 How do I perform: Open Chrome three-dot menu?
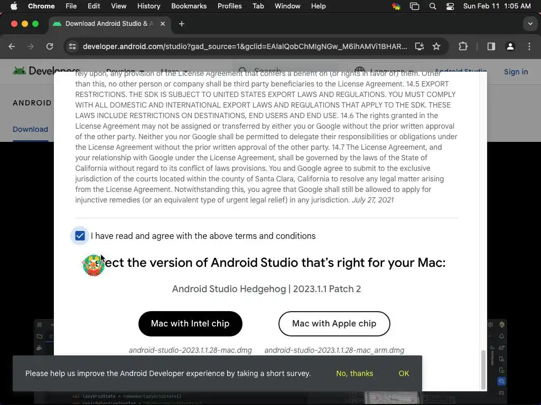[529, 46]
